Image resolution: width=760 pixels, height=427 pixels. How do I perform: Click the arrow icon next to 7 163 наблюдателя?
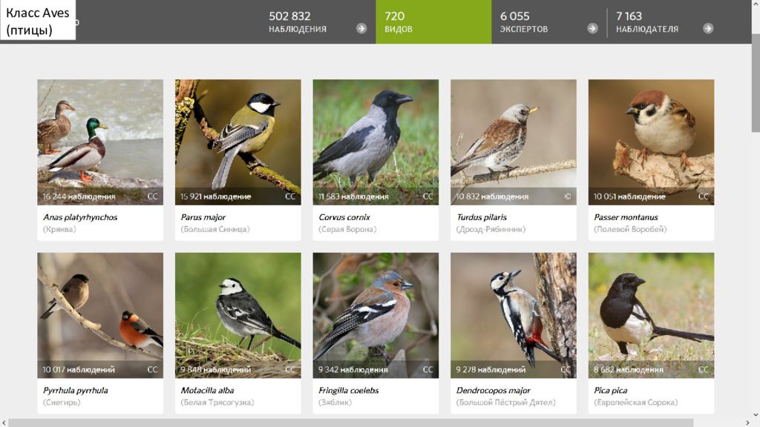tap(708, 29)
